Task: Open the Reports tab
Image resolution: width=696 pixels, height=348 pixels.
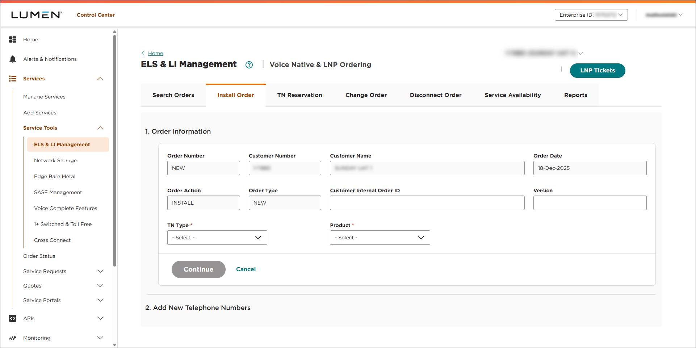Action: click(575, 95)
